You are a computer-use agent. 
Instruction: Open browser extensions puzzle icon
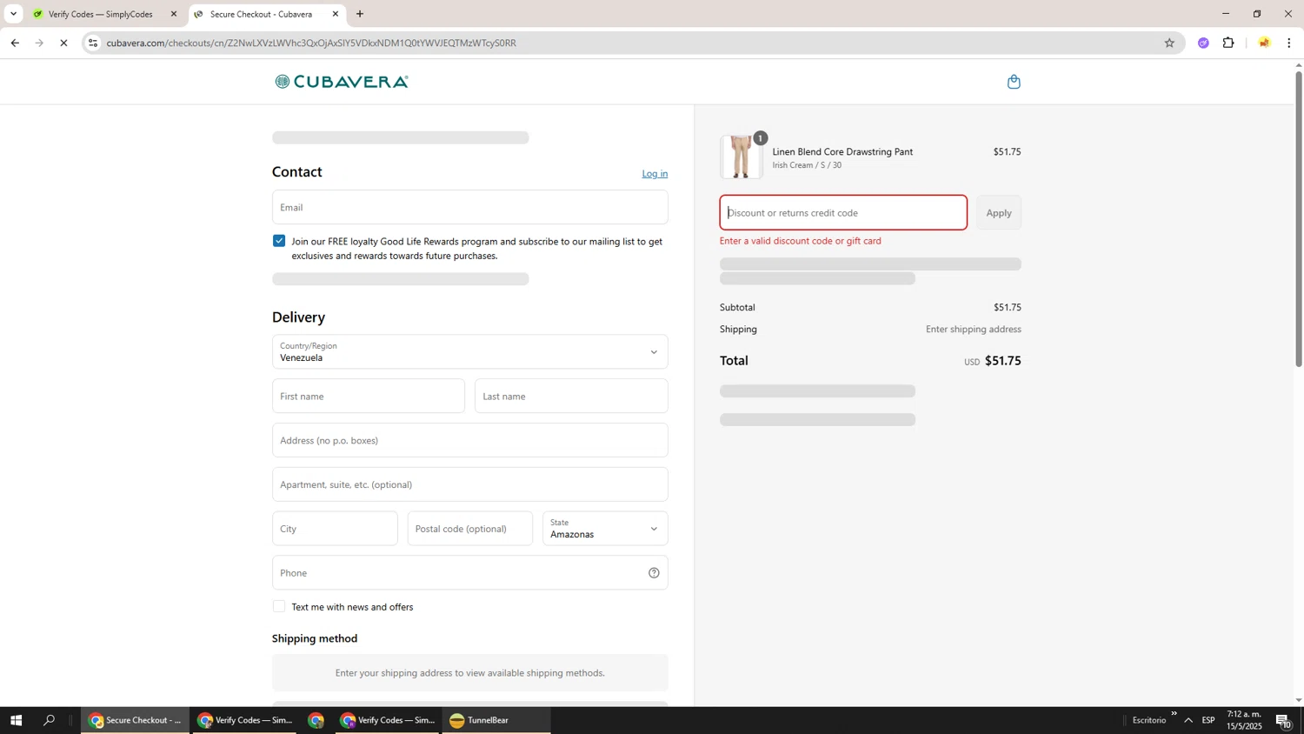pyautogui.click(x=1228, y=43)
